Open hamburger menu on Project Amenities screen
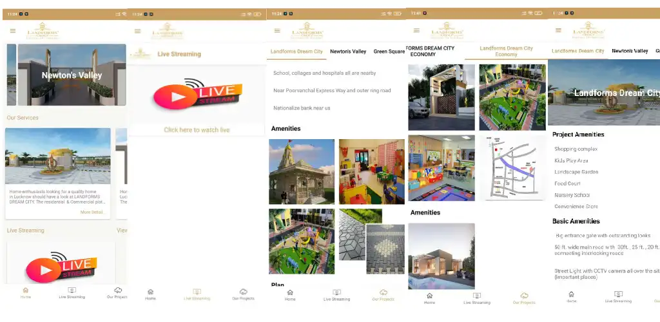This screenshot has width=660, height=322. tap(558, 30)
